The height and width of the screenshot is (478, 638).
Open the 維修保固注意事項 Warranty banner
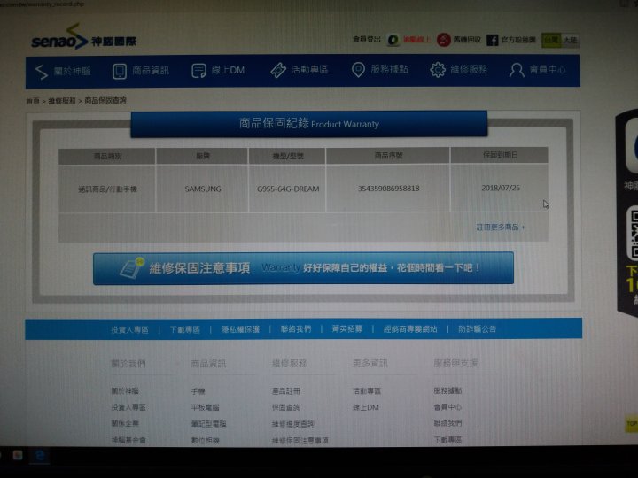(303, 268)
